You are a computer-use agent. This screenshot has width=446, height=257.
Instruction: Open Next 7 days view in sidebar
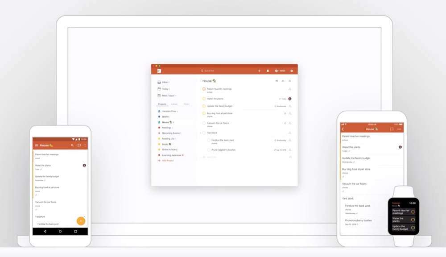168,95
